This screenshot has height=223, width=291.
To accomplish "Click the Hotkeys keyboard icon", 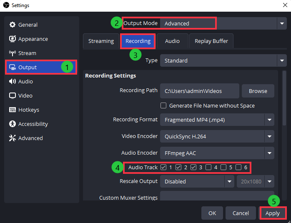I will pyautogui.click(x=13, y=110).
